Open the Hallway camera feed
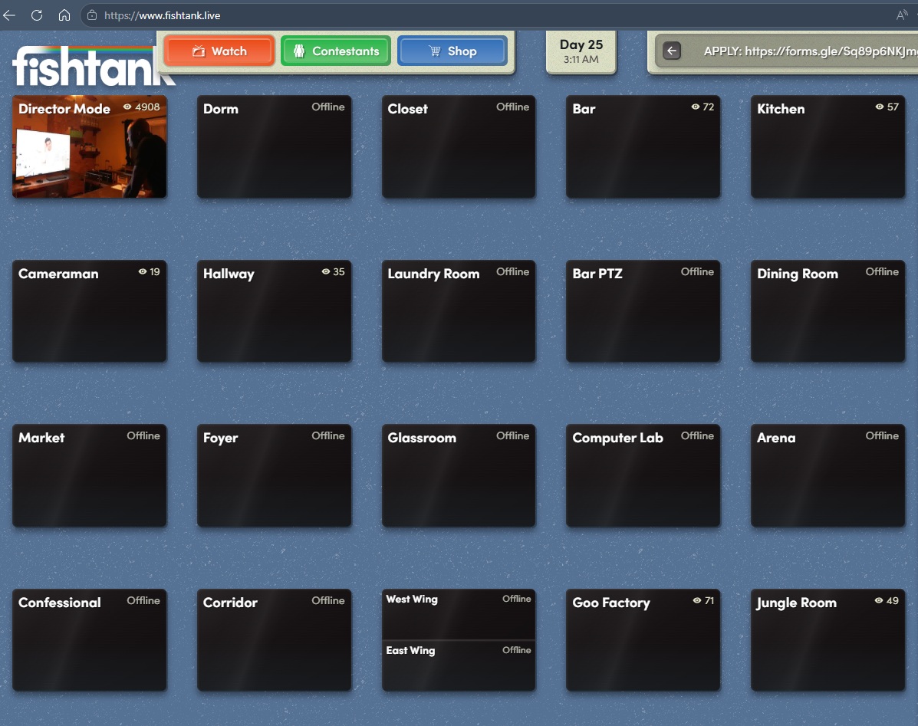Viewport: 918px width, 726px height. [274, 311]
